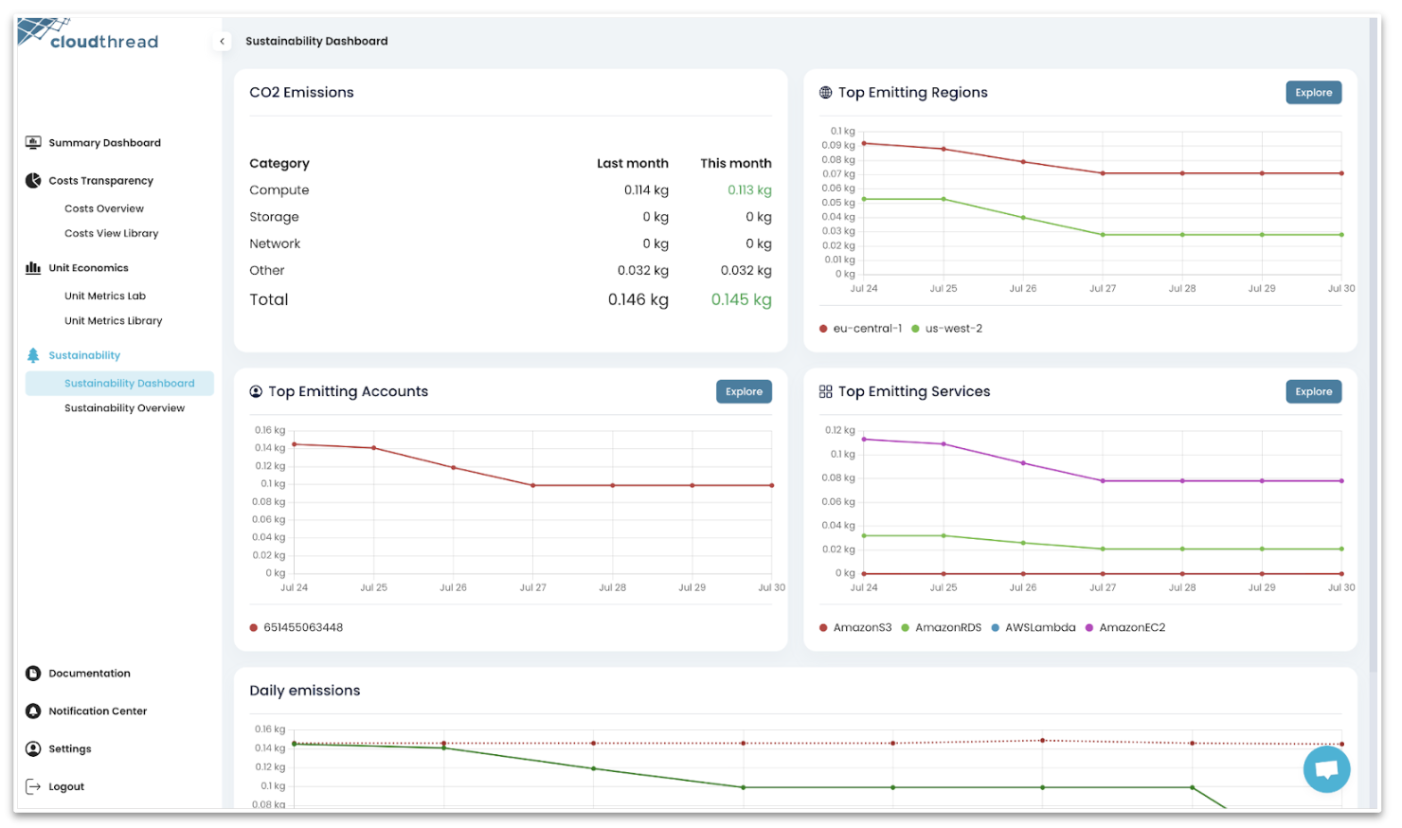The width and height of the screenshot is (1402, 828).
Task: Toggle AmazonEC2 legend series visibility
Action: (1131, 628)
